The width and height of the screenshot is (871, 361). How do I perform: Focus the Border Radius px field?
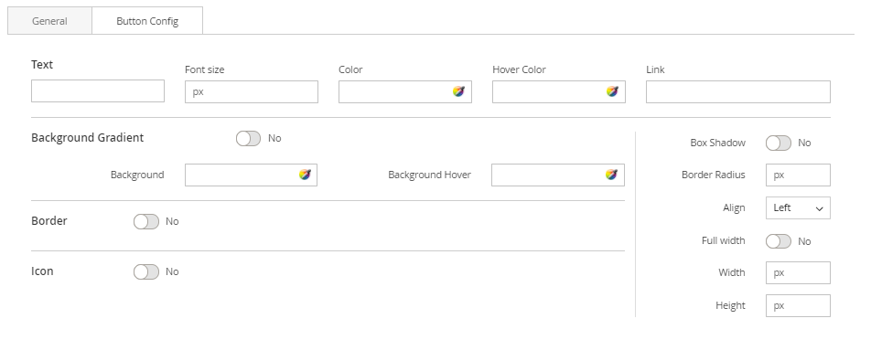tap(798, 175)
